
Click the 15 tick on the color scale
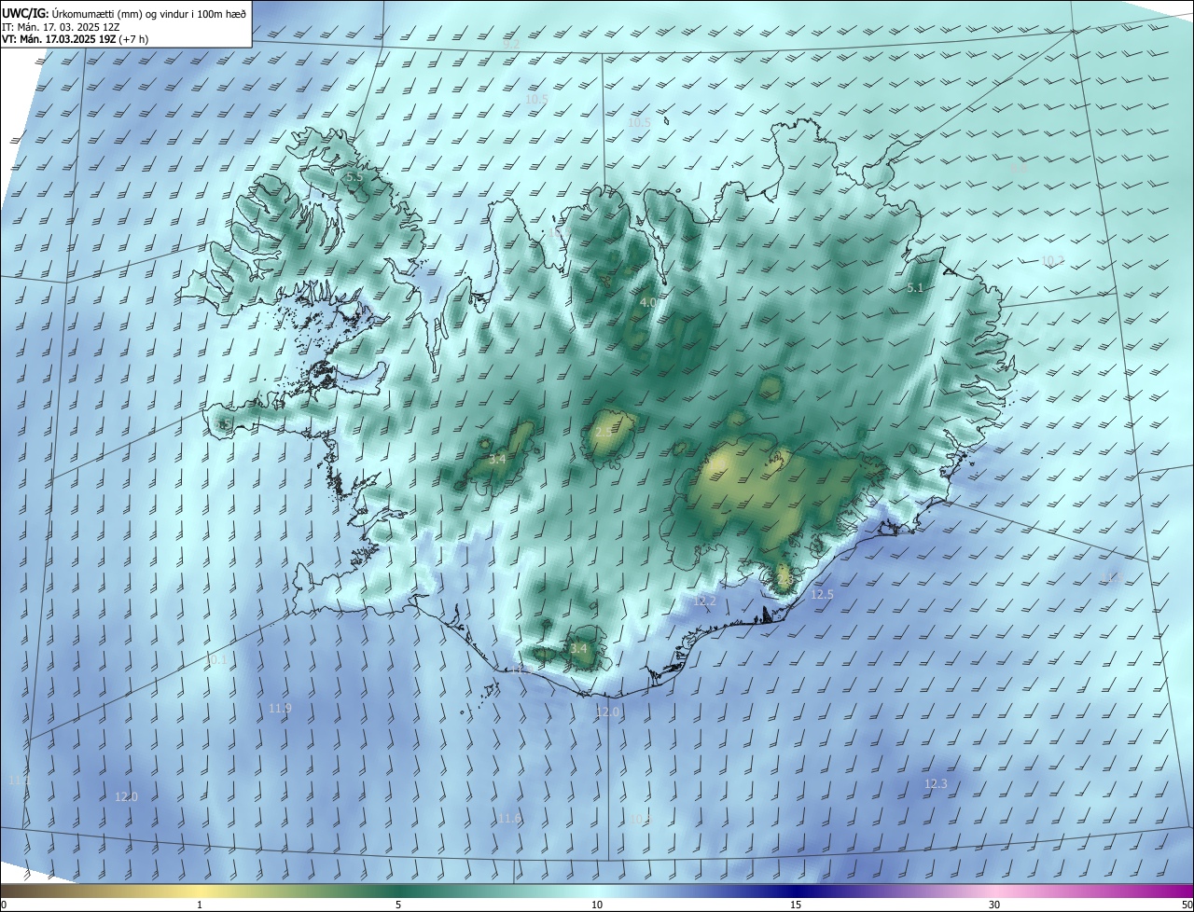(796, 905)
